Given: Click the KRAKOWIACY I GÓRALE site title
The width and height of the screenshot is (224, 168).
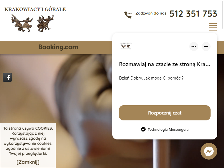Looking at the screenshot, I should 35,9.
